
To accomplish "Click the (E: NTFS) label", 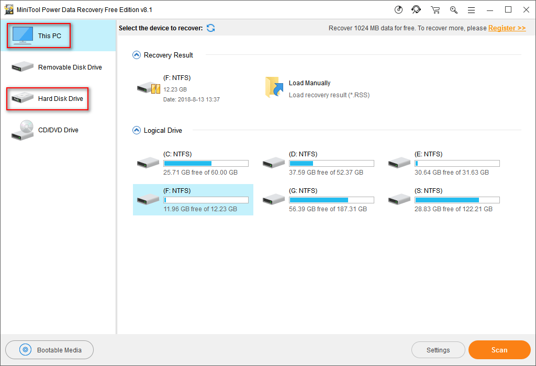I will coord(428,154).
